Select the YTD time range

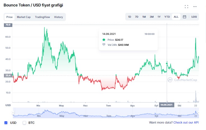(167, 17)
